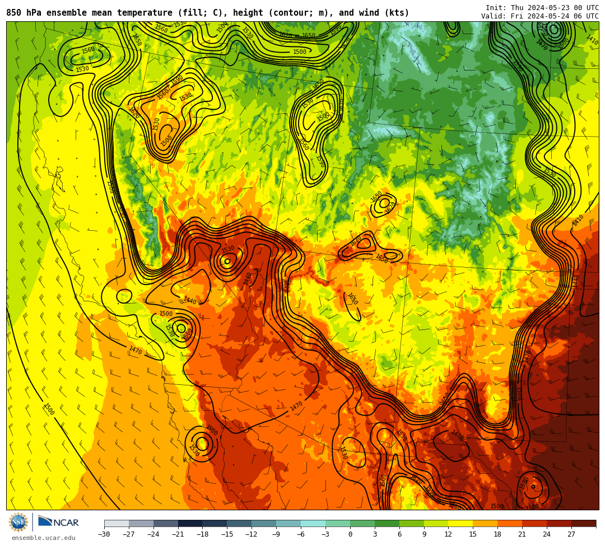605x545 pixels.
Task: Pick the colorbar swatch between -6 and -3
Action: point(313,523)
